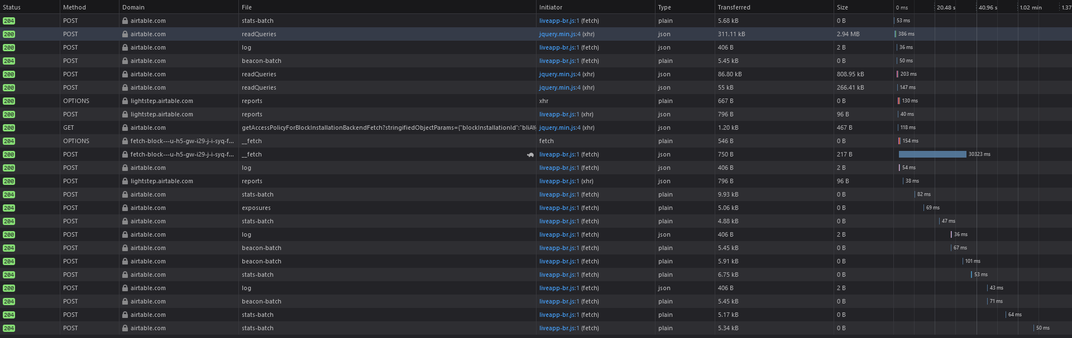Click the lock icon in the 311.11 kB readQueries row
This screenshot has height=338, width=1072.
(x=125, y=34)
